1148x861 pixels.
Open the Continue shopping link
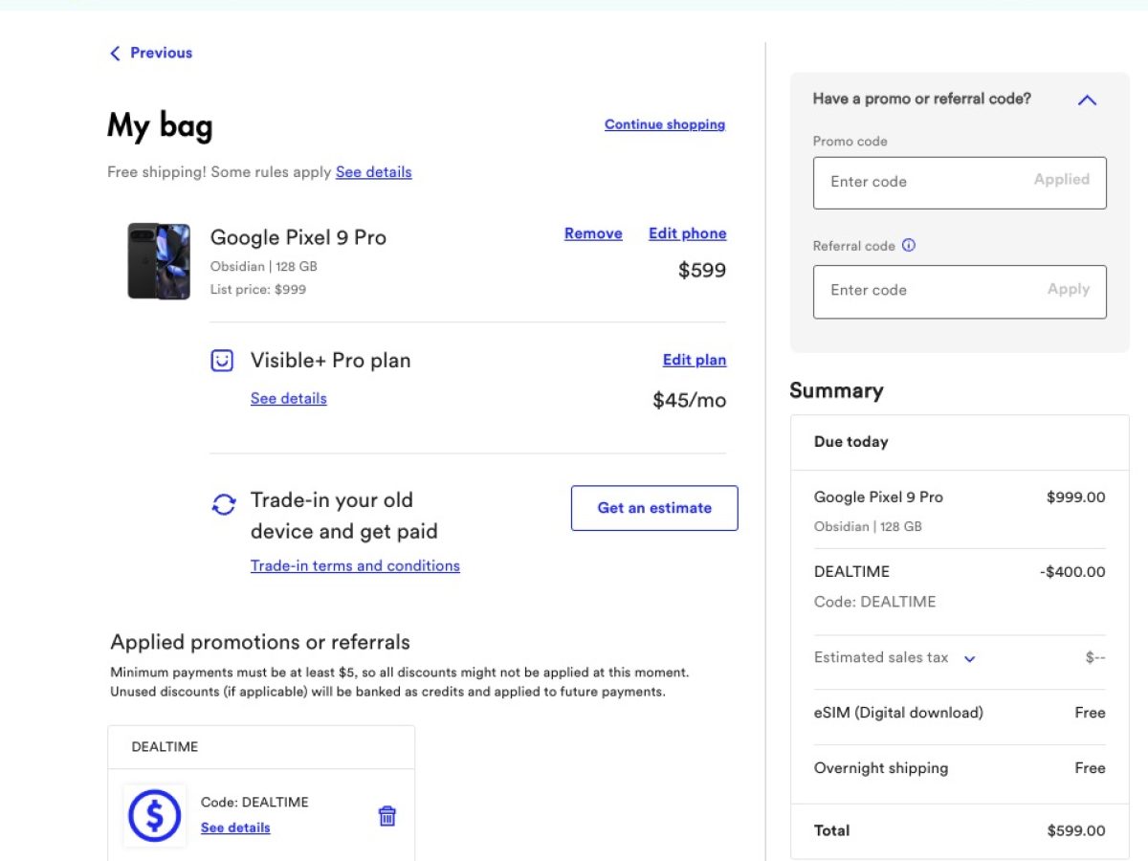coord(665,124)
